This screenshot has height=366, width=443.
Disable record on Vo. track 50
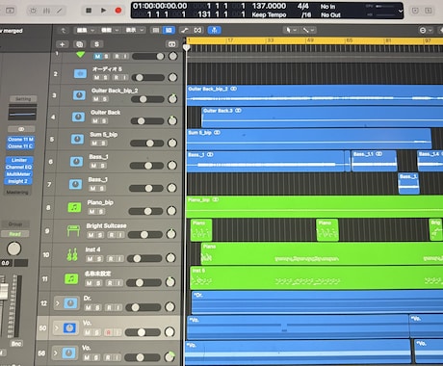[x=108, y=332]
